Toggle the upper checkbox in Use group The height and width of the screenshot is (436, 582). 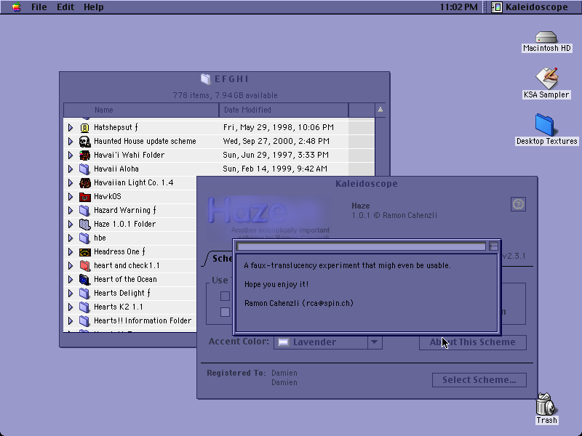[x=225, y=296]
